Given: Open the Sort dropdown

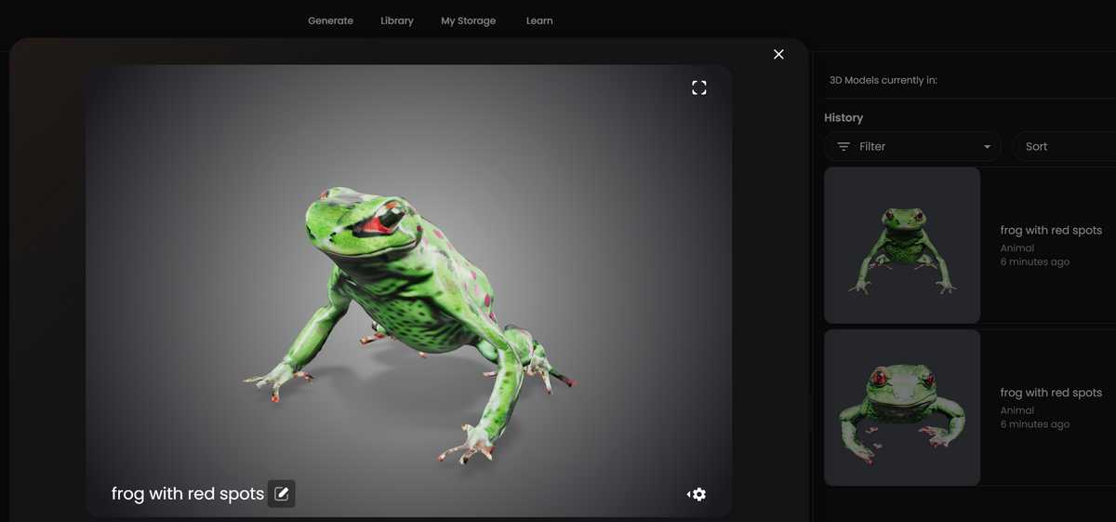Looking at the screenshot, I should pos(1064,146).
